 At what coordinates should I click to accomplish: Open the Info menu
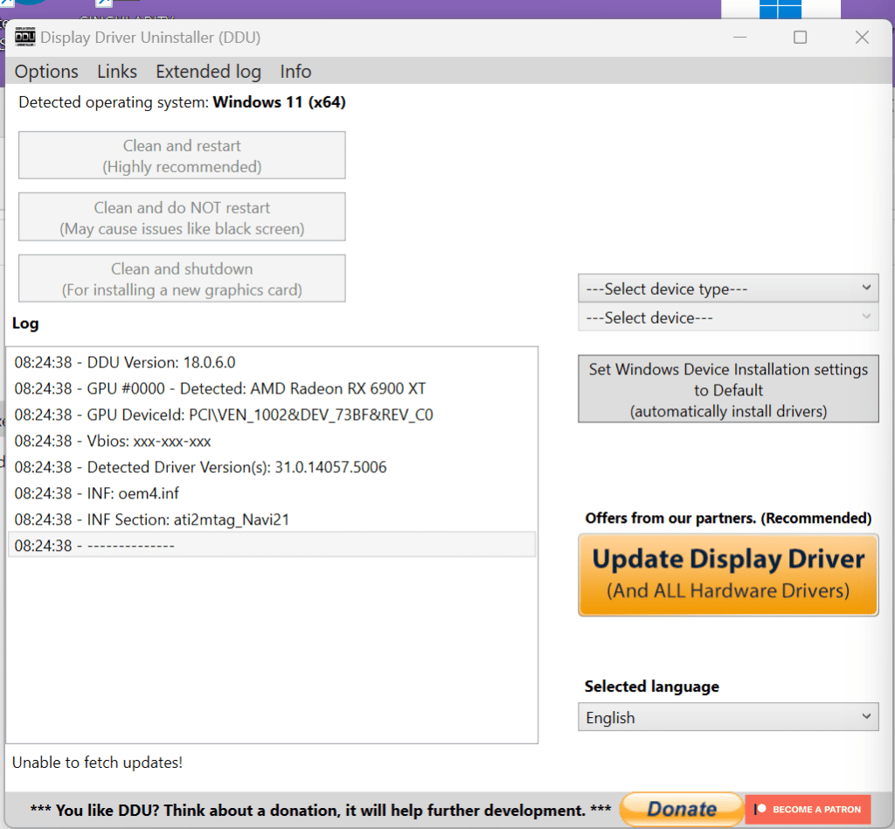pyautogui.click(x=295, y=72)
